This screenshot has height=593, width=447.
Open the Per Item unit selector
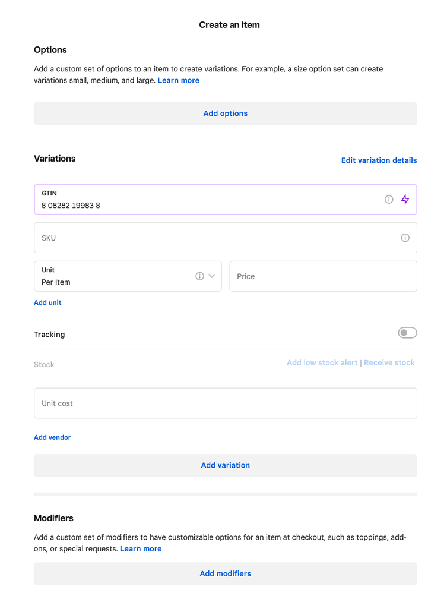point(113,277)
